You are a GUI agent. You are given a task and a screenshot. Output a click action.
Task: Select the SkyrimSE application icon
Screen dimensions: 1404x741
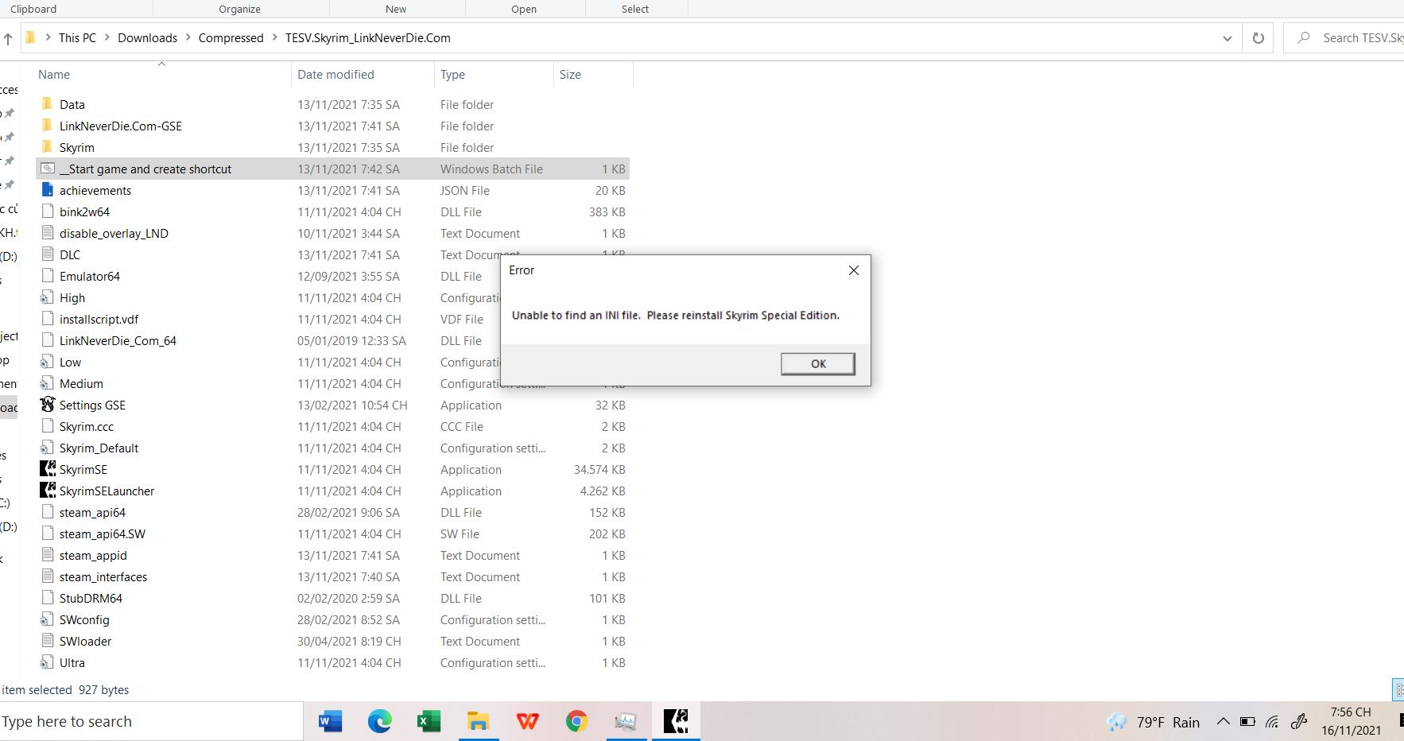coord(48,470)
